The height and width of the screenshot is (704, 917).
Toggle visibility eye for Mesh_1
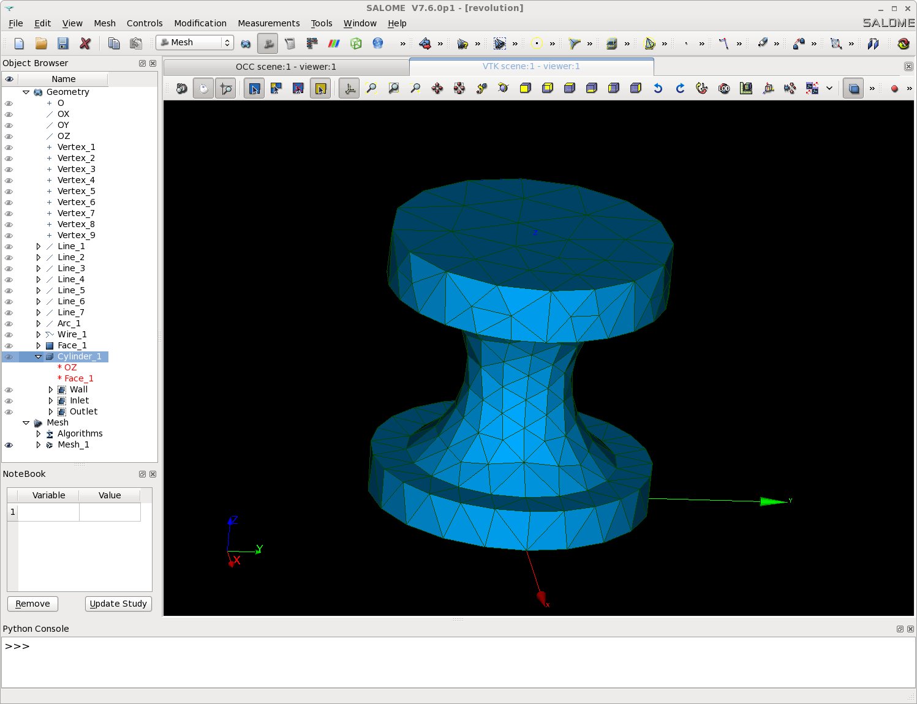[x=9, y=445]
